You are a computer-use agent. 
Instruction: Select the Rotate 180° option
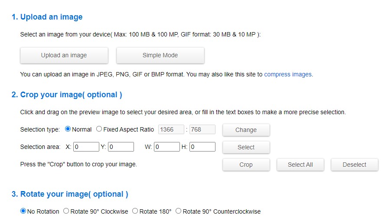point(135,211)
